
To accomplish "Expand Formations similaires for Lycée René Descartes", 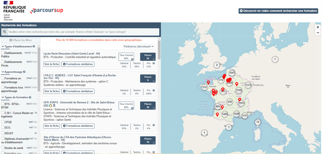I will pos(78,64).
